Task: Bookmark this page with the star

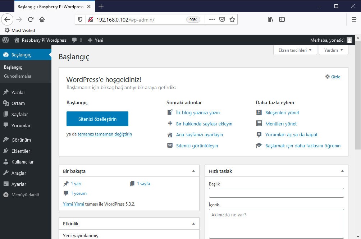Action: click(232, 19)
